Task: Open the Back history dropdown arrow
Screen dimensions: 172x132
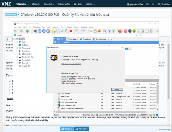Action: (x=18, y=31)
